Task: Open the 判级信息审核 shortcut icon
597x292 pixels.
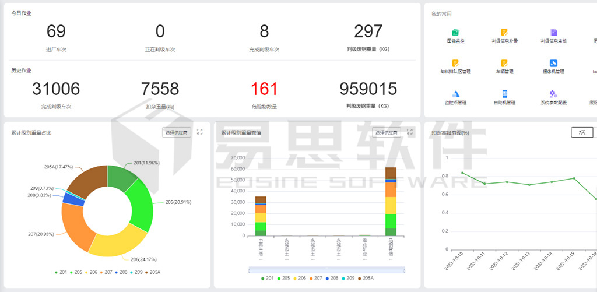Action: point(553,33)
